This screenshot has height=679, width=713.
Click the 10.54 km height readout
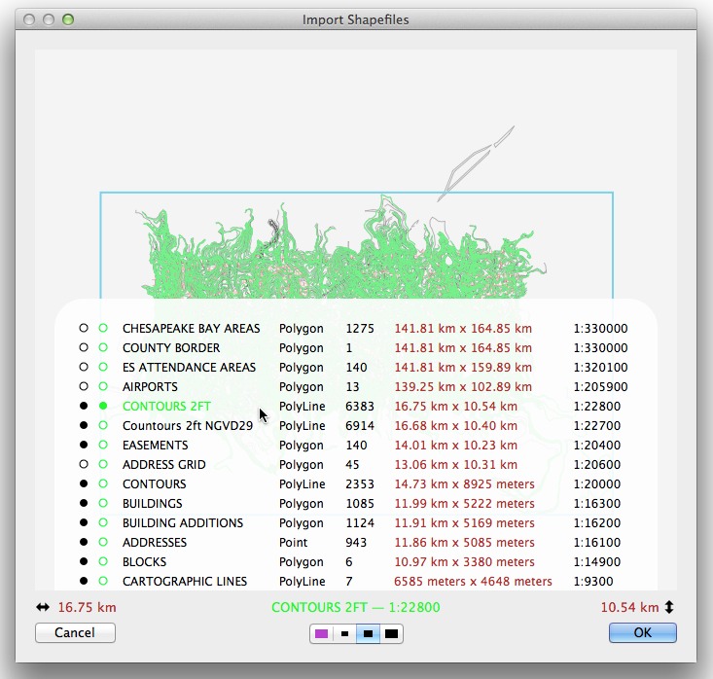(x=629, y=608)
